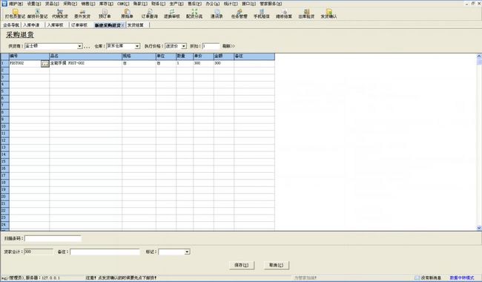The height and width of the screenshot is (282, 482).
Task: Open the 代销发货 toolbar icon
Action: 60,13
